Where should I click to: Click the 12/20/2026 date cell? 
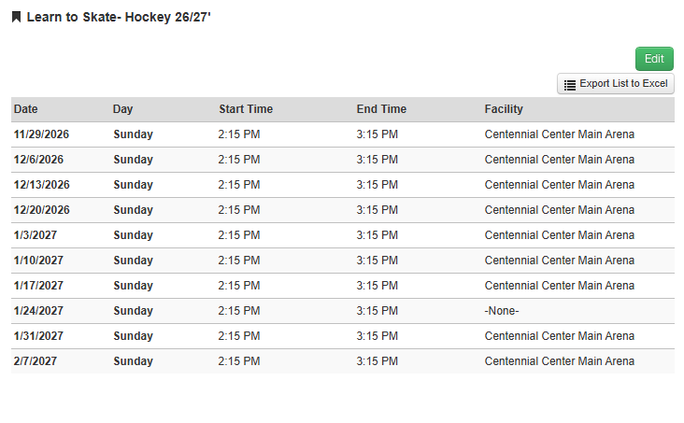point(41,210)
